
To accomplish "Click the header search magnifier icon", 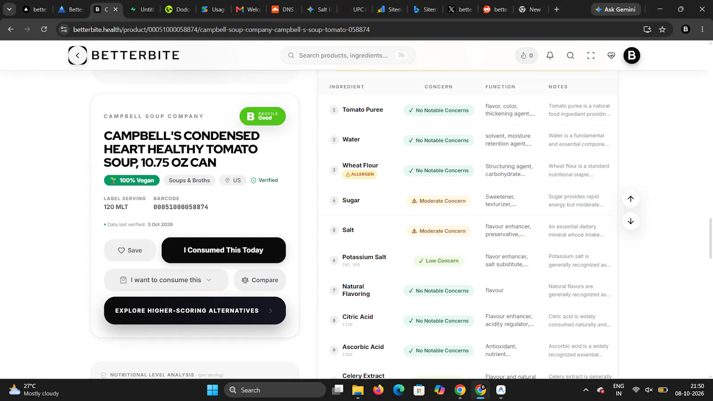I will pyautogui.click(x=570, y=56).
